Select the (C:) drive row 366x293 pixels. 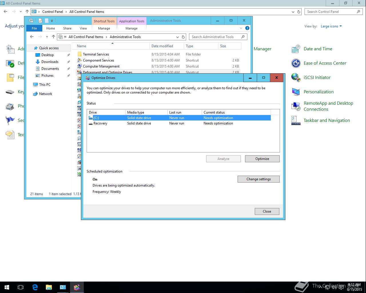coord(179,118)
